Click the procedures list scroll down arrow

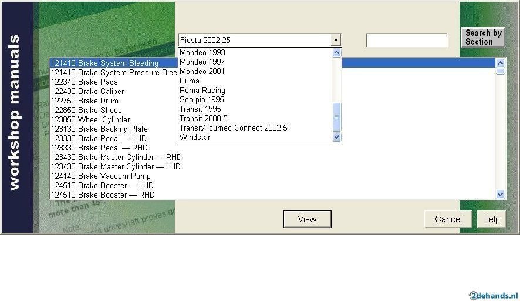(500, 195)
